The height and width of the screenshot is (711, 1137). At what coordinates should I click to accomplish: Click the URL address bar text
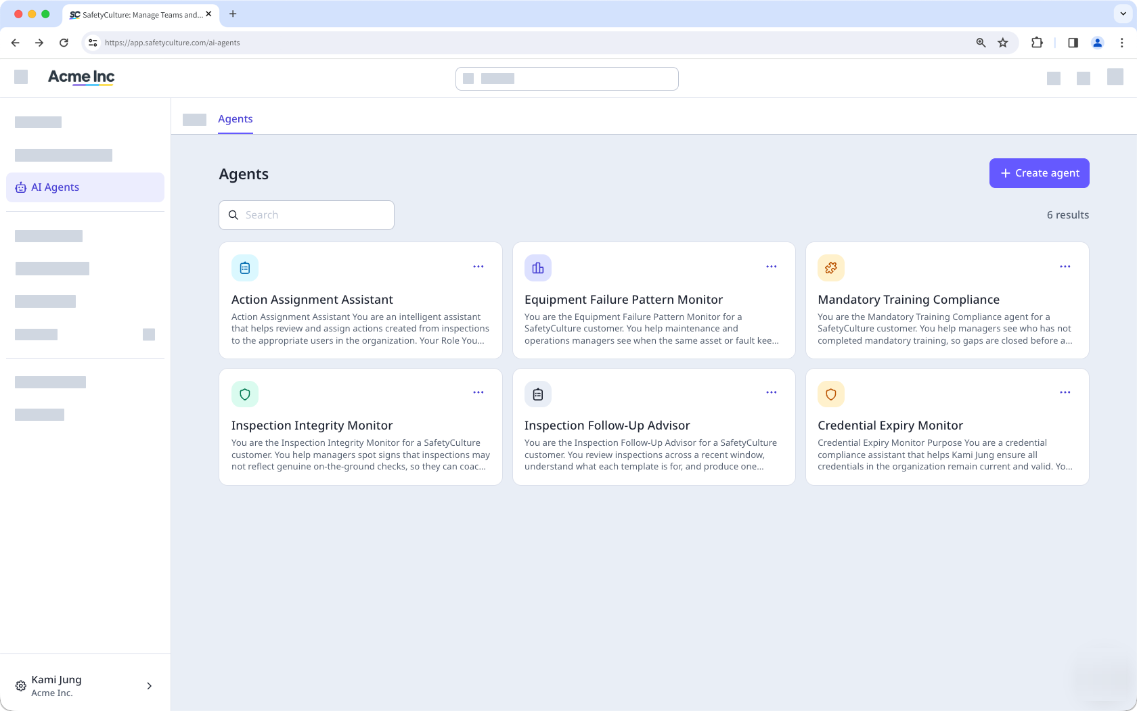coord(172,43)
